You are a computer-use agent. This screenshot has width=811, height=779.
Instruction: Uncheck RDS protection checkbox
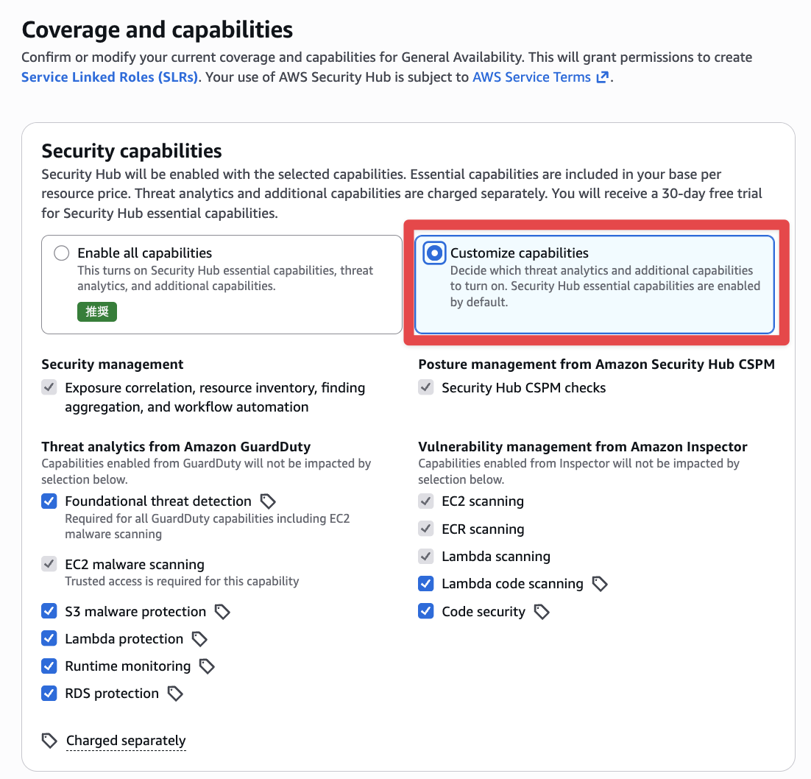tap(49, 694)
